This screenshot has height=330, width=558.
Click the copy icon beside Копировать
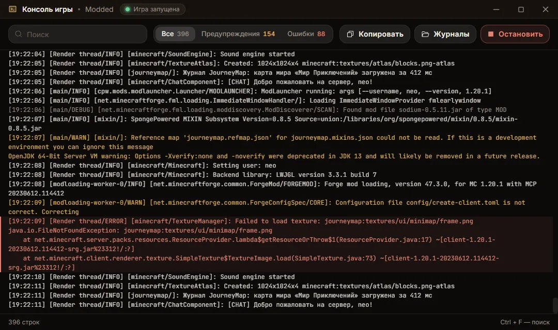[350, 34]
